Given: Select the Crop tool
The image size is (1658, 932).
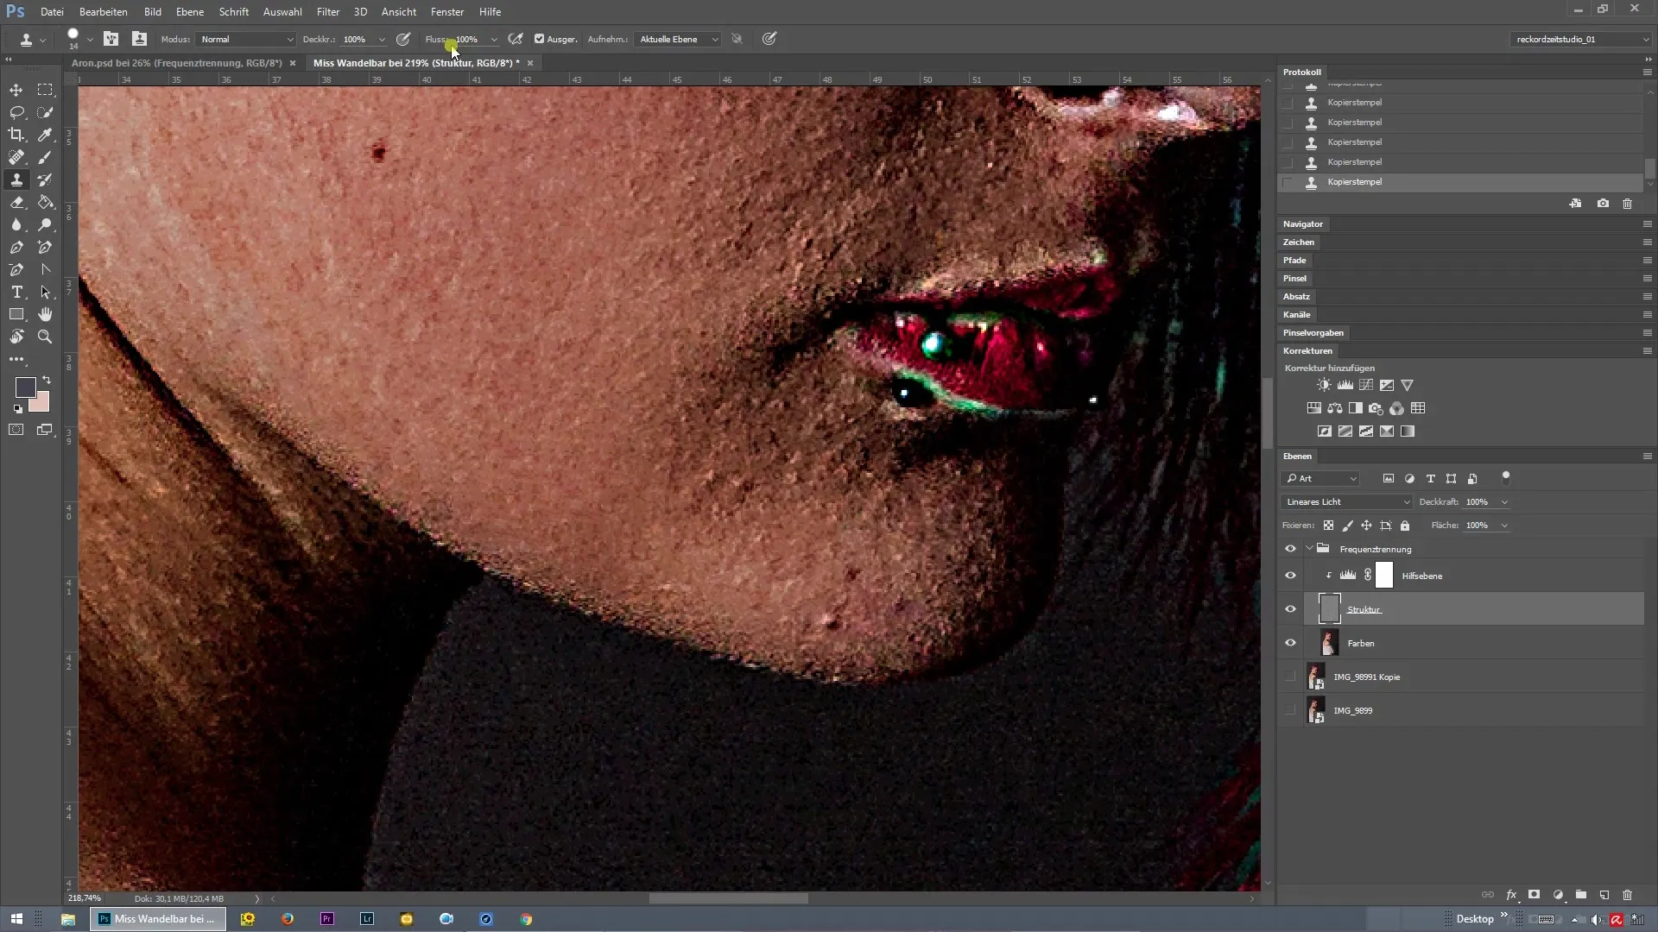Looking at the screenshot, I should pyautogui.click(x=16, y=135).
